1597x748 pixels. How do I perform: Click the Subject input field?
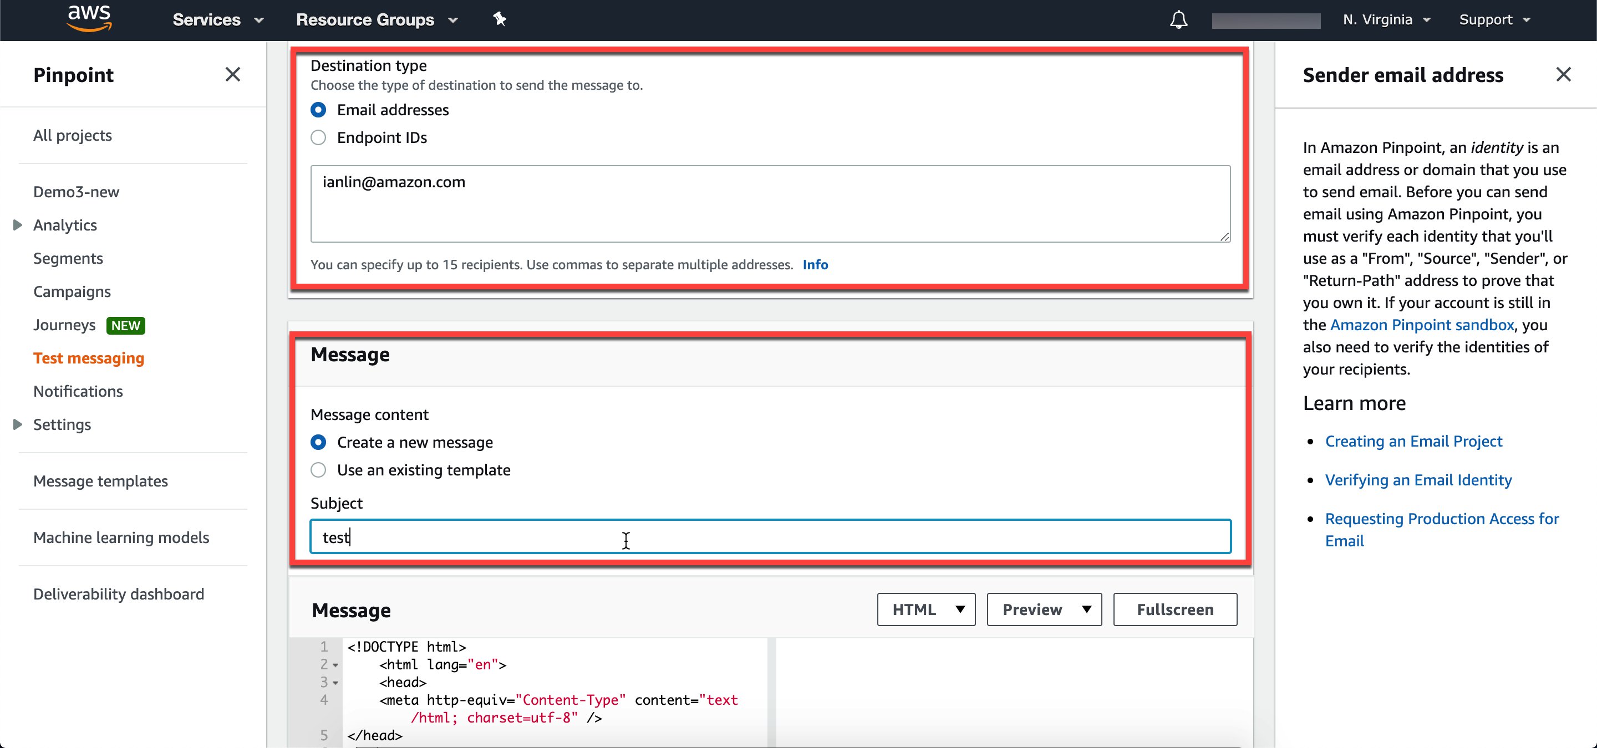tap(771, 536)
